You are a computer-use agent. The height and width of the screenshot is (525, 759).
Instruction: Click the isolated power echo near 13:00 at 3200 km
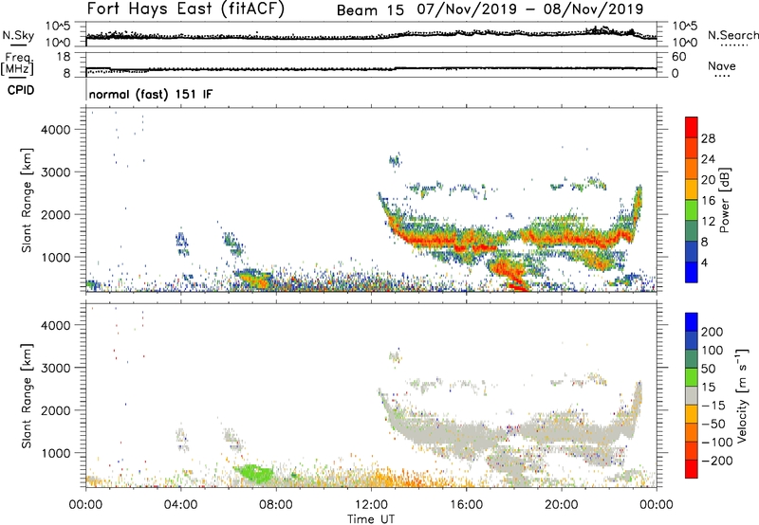point(396,159)
